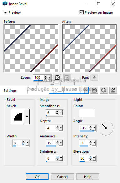Click the Pan crosshair icon

[x=94, y=77]
